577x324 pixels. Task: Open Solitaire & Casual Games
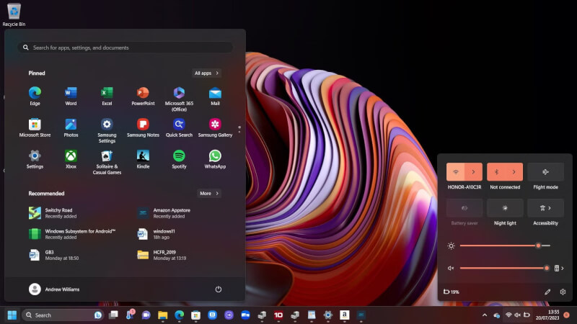click(x=107, y=162)
